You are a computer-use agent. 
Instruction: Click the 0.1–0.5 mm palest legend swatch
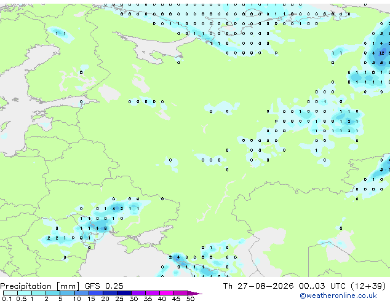tap(10, 293)
